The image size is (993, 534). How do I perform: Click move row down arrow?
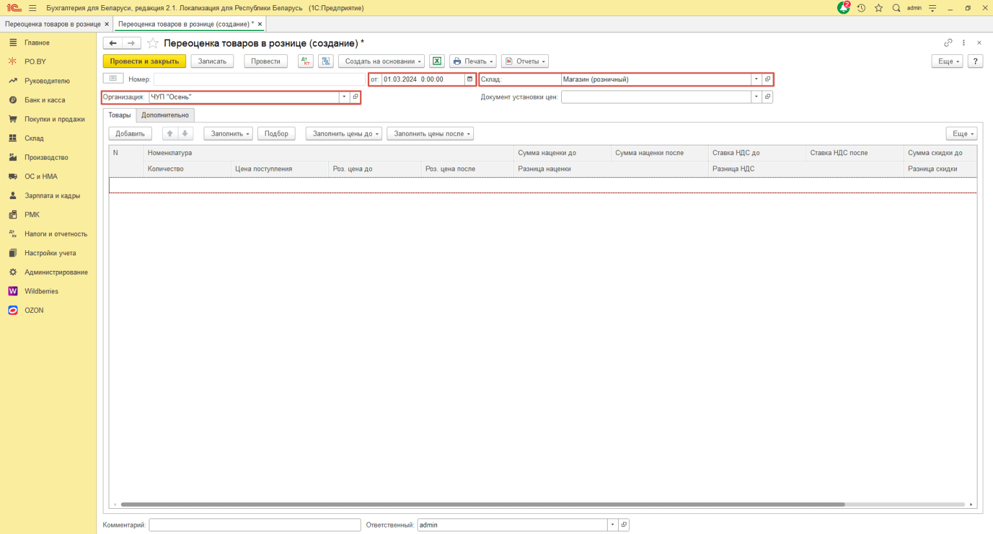(185, 134)
